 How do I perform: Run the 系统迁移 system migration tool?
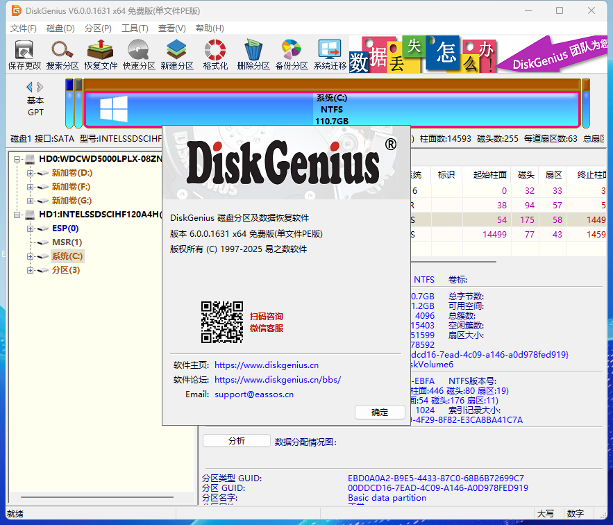(330, 55)
